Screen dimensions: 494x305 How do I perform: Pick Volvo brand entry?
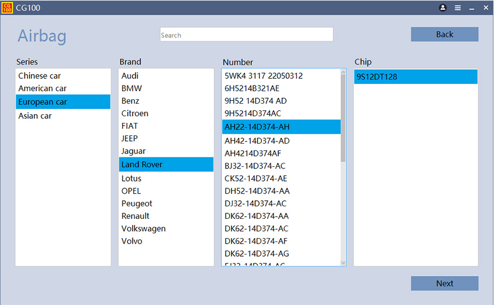pyautogui.click(x=132, y=241)
